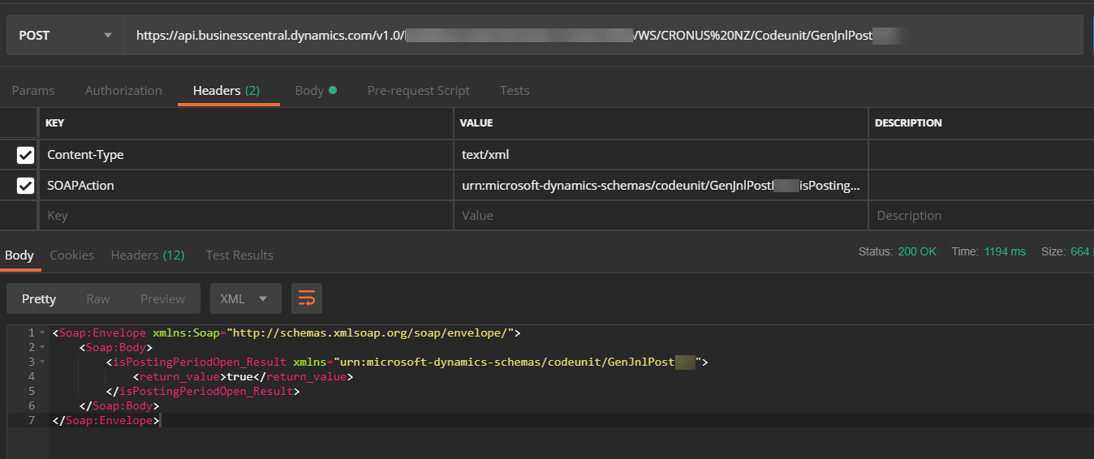Switch to the Tests tab
Viewport: 1094px width, 459px height.
click(x=515, y=91)
